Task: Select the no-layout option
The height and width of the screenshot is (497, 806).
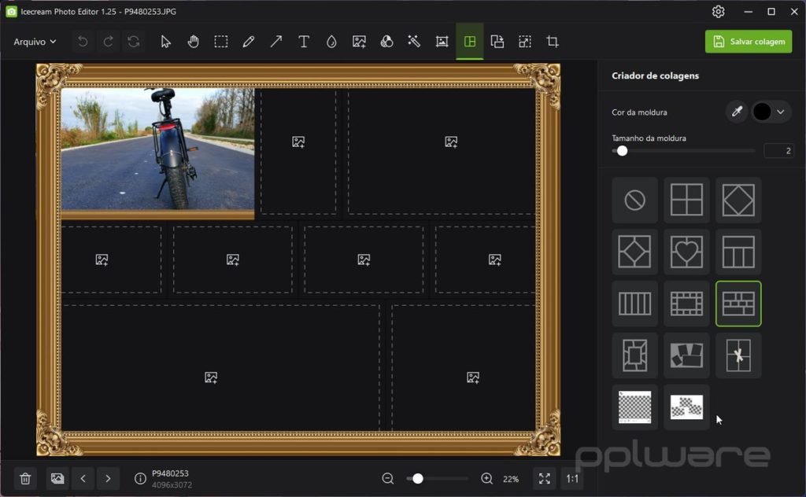Action: click(x=635, y=200)
